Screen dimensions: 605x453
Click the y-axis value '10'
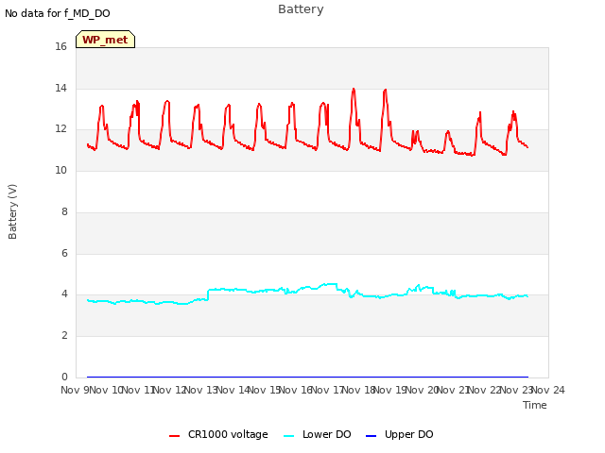(x=60, y=170)
